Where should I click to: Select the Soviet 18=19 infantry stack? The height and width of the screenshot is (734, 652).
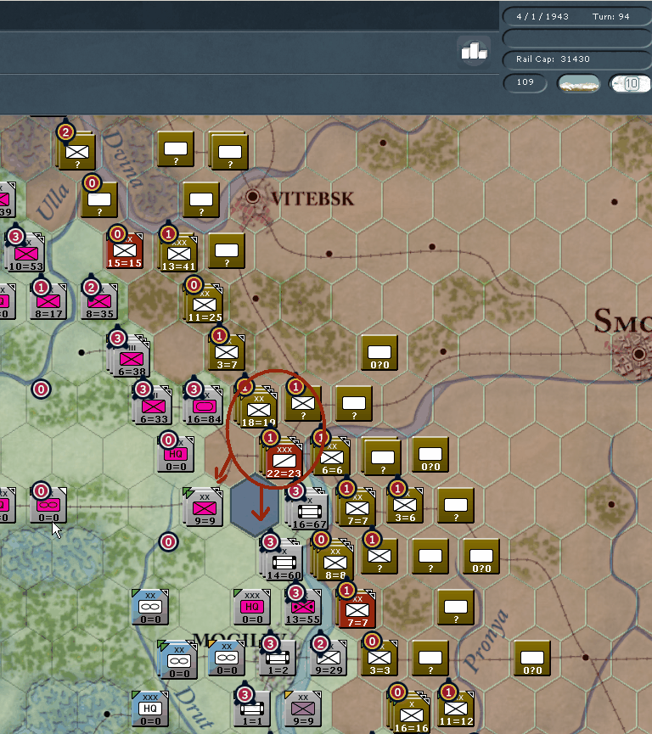point(258,409)
